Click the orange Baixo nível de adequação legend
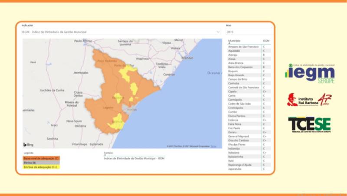 (x=41, y=159)
